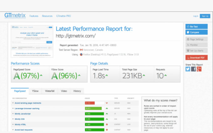Screen dimensions: 213x133
Task: Click the A (97%) PageSpeed score
Action: point(26,76)
